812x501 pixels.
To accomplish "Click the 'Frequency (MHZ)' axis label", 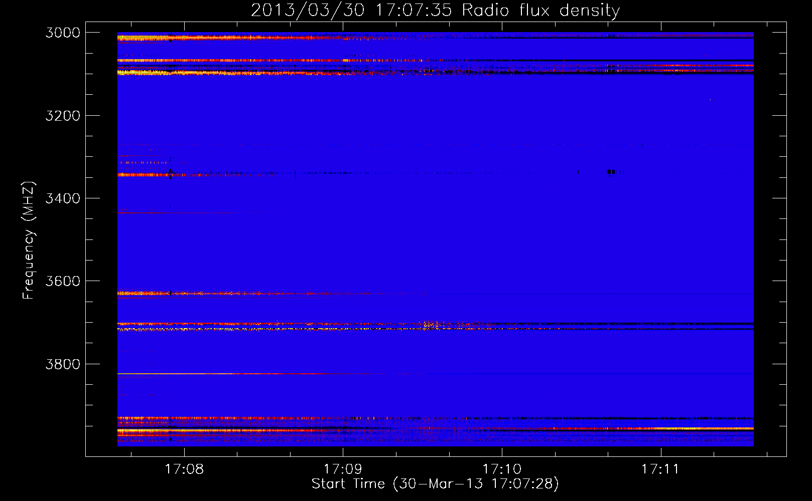I will [29, 240].
